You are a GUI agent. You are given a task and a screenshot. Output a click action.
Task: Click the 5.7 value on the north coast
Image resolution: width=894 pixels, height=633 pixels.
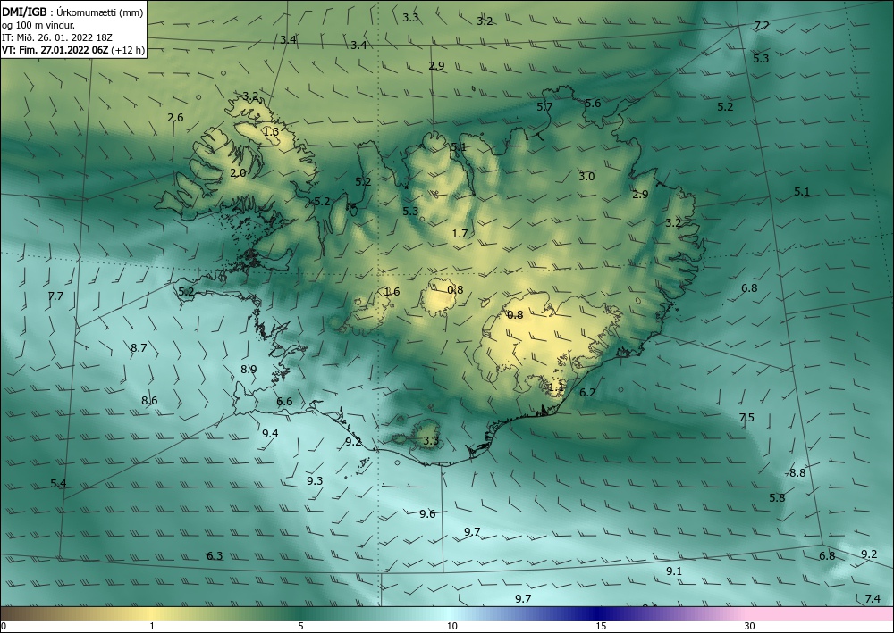tap(544, 107)
